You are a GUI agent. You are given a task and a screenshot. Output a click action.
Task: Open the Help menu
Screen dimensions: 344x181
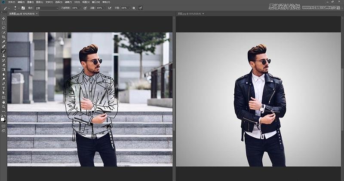tap(106, 2)
